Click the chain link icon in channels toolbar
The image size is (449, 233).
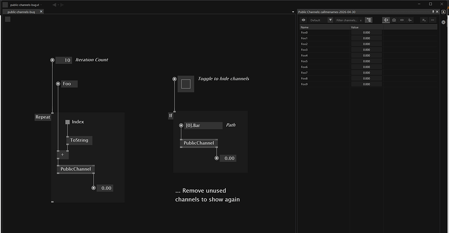[x=402, y=20]
